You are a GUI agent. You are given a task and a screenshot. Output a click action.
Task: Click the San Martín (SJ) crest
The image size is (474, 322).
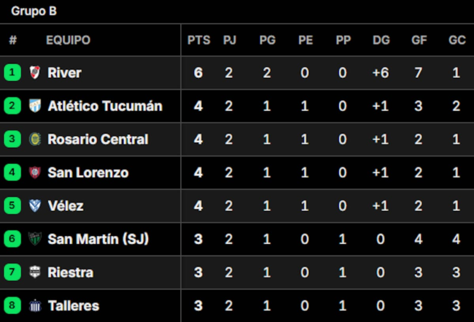click(35, 239)
